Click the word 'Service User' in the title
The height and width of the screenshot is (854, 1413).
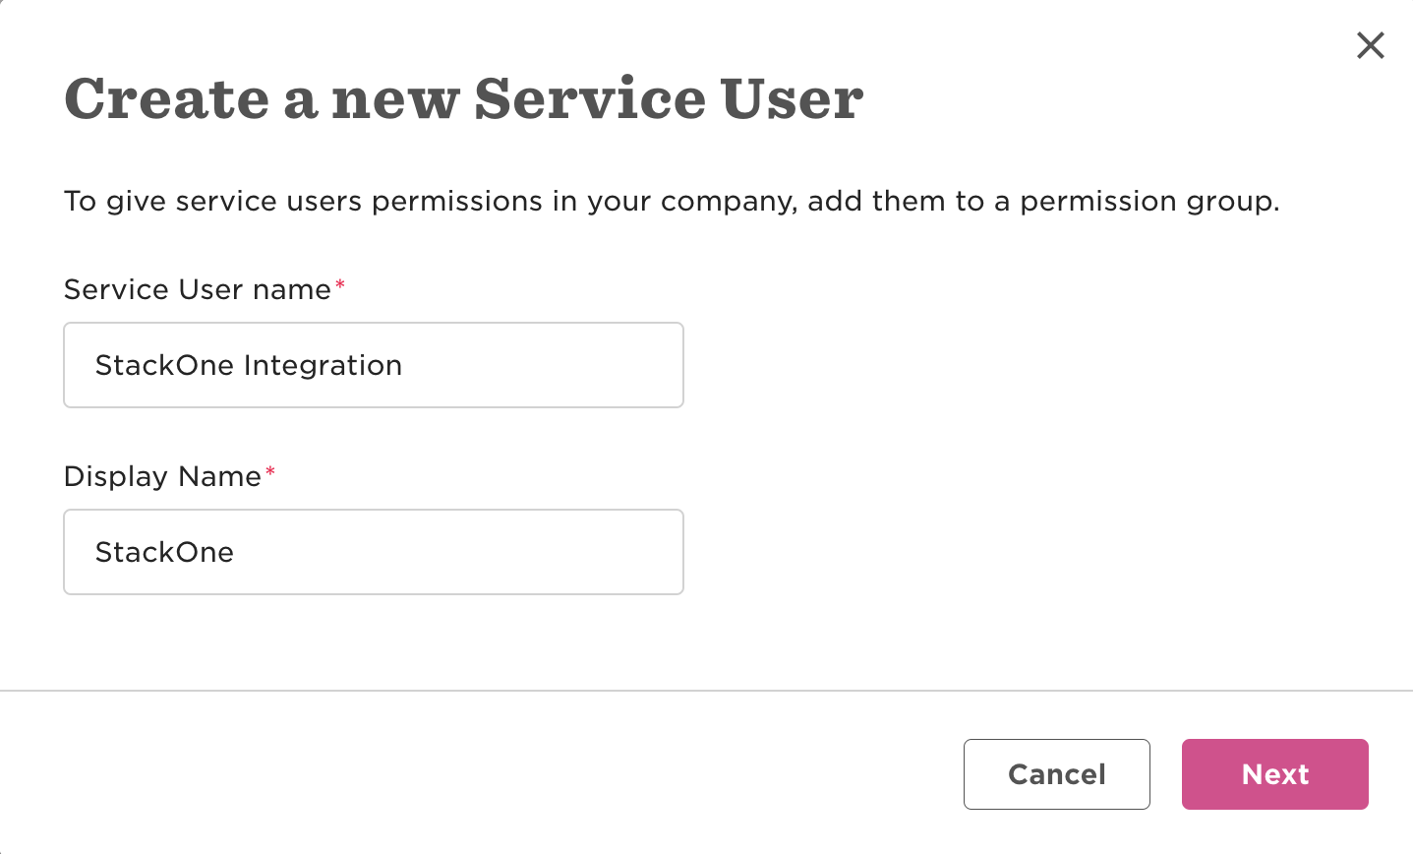pyautogui.click(x=669, y=98)
